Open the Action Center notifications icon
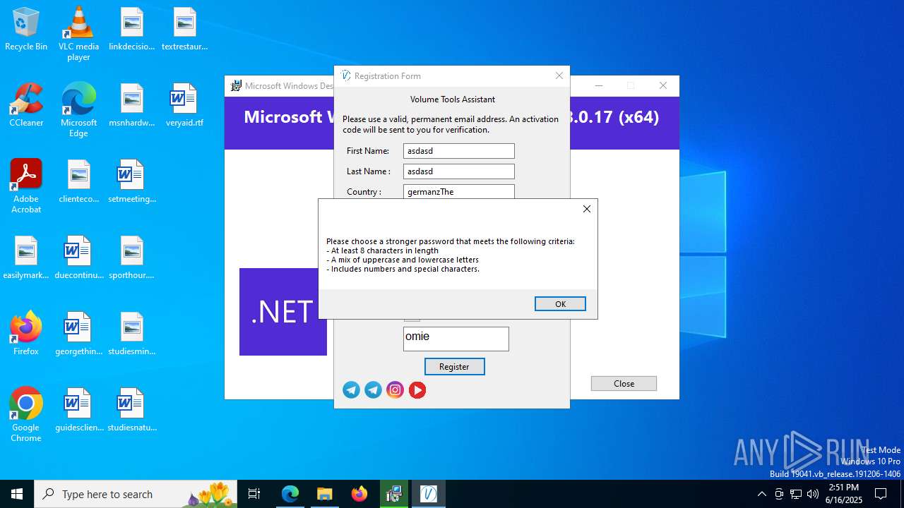Image resolution: width=904 pixels, height=508 pixels. click(x=881, y=494)
